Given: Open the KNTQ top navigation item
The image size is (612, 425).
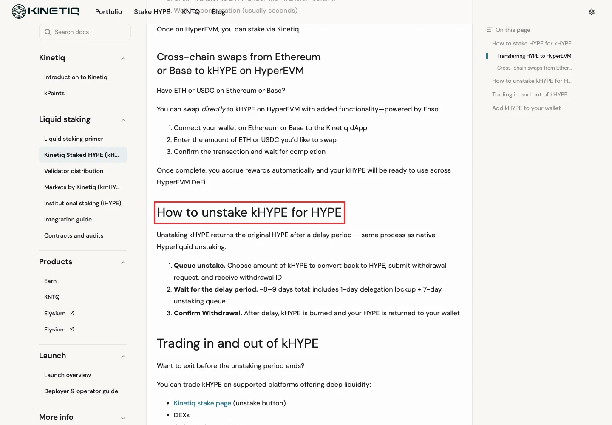Looking at the screenshot, I should pos(191,12).
